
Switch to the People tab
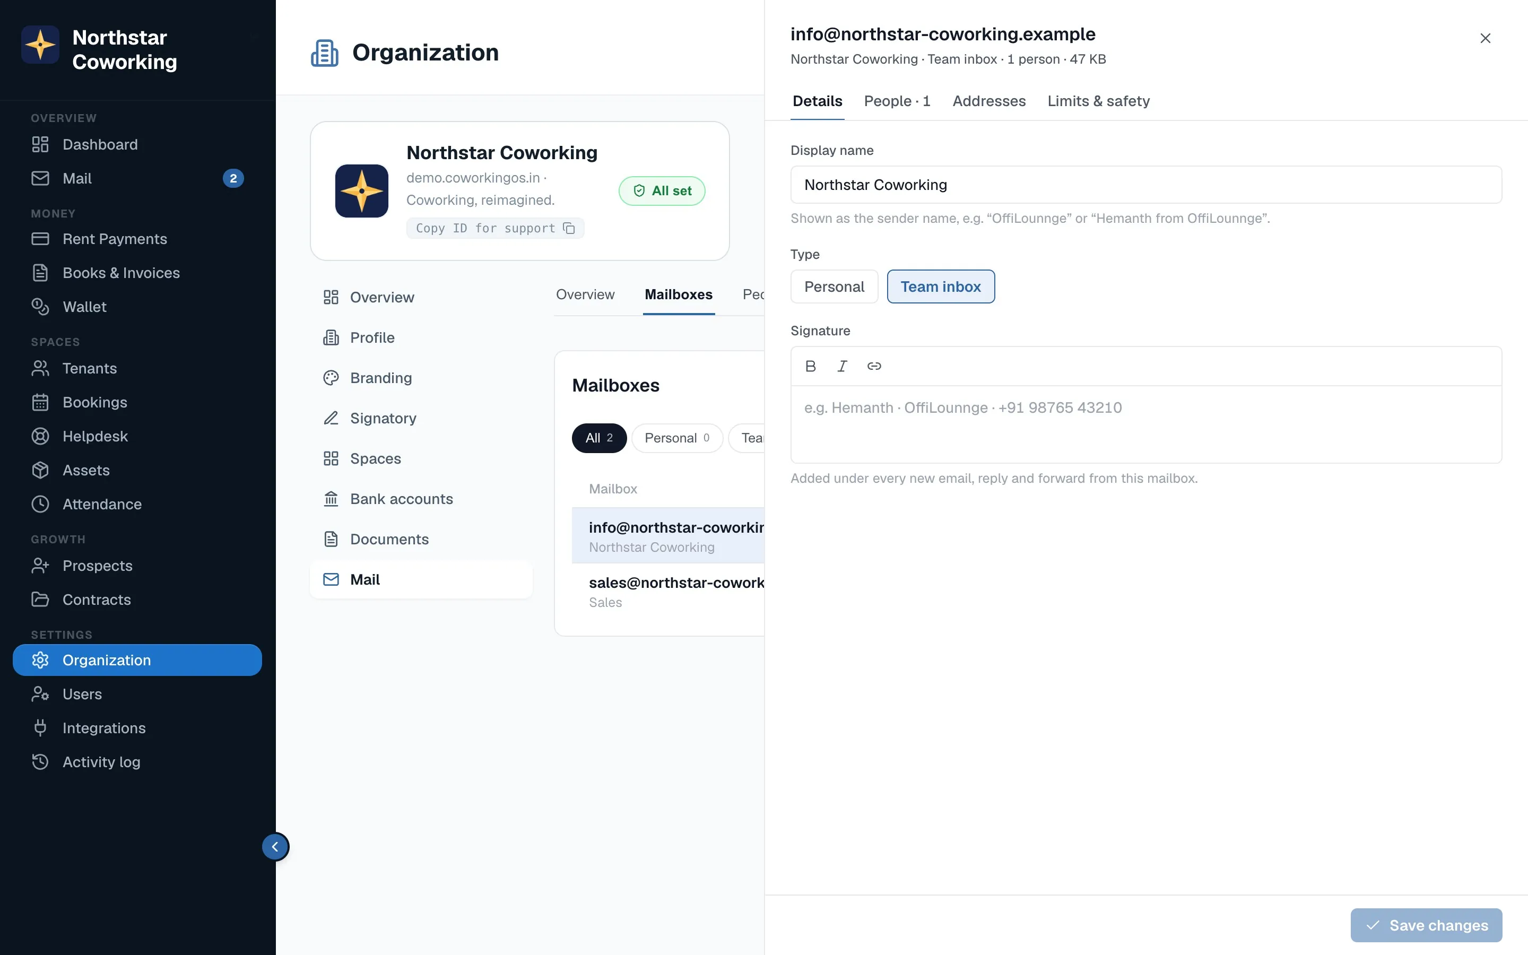point(897,101)
